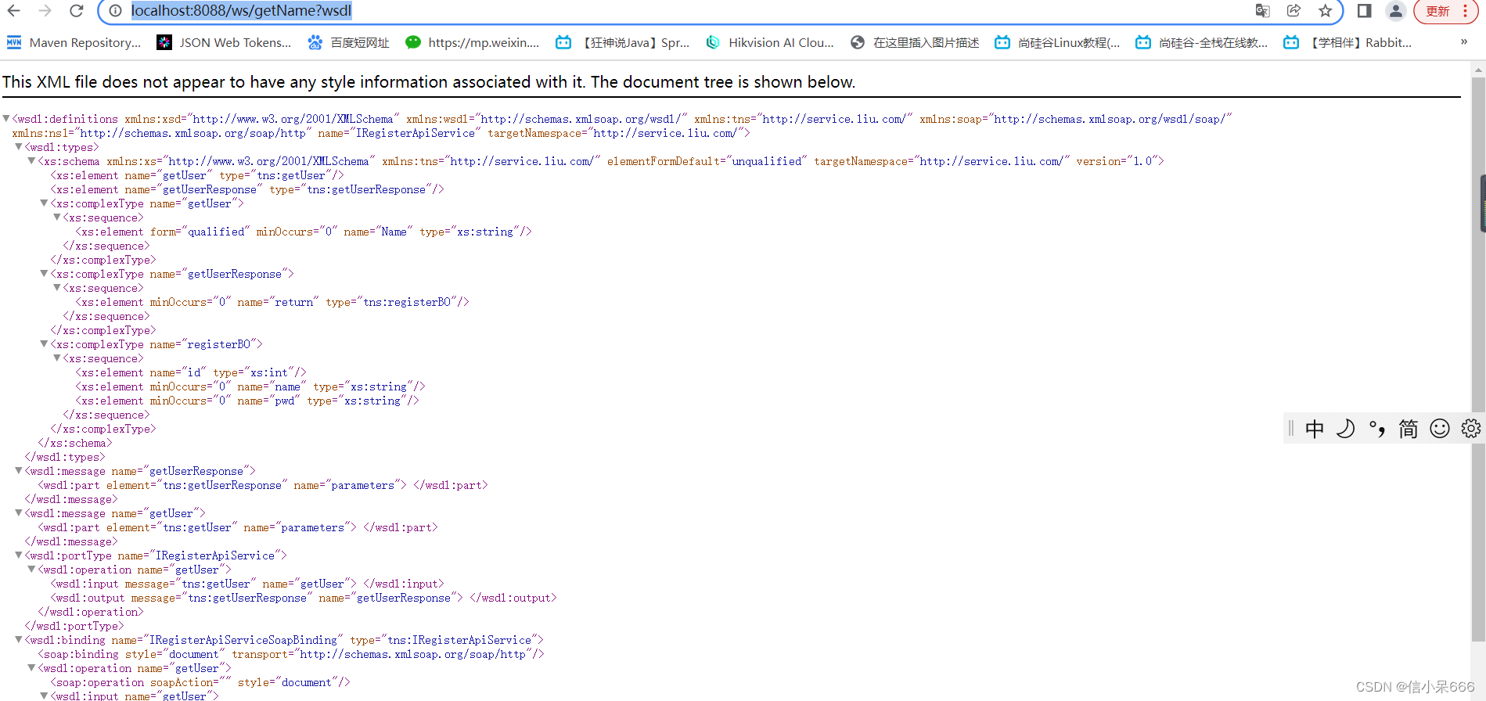The width and height of the screenshot is (1486, 701).
Task: View site information icon in address bar
Action: pyautogui.click(x=115, y=11)
